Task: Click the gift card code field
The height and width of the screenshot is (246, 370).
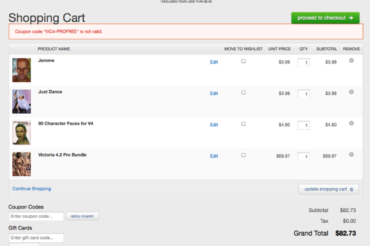Action: pyautogui.click(x=36, y=238)
